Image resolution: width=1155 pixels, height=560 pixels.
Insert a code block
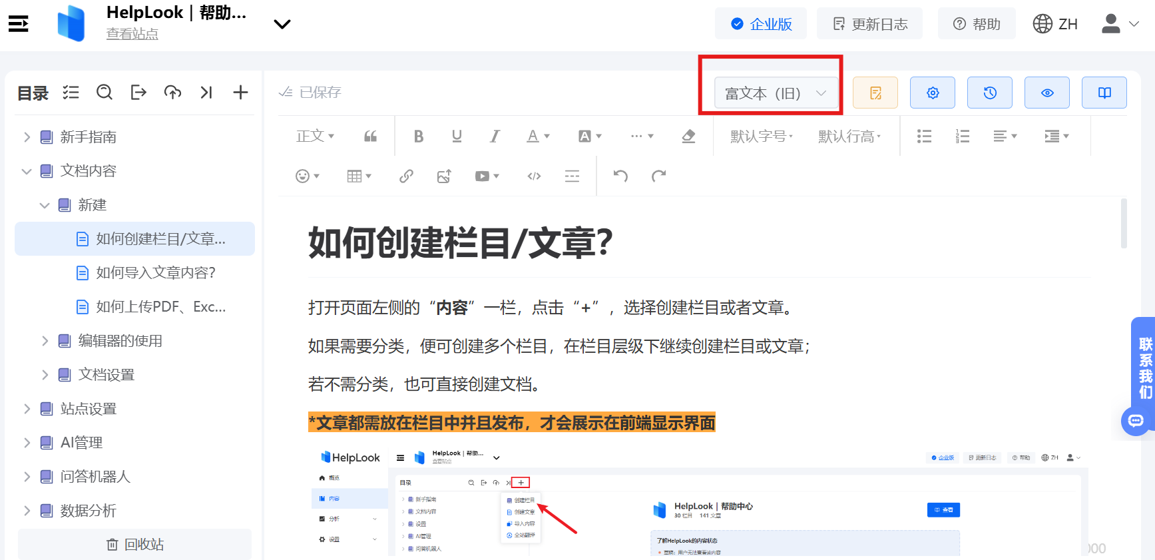534,176
